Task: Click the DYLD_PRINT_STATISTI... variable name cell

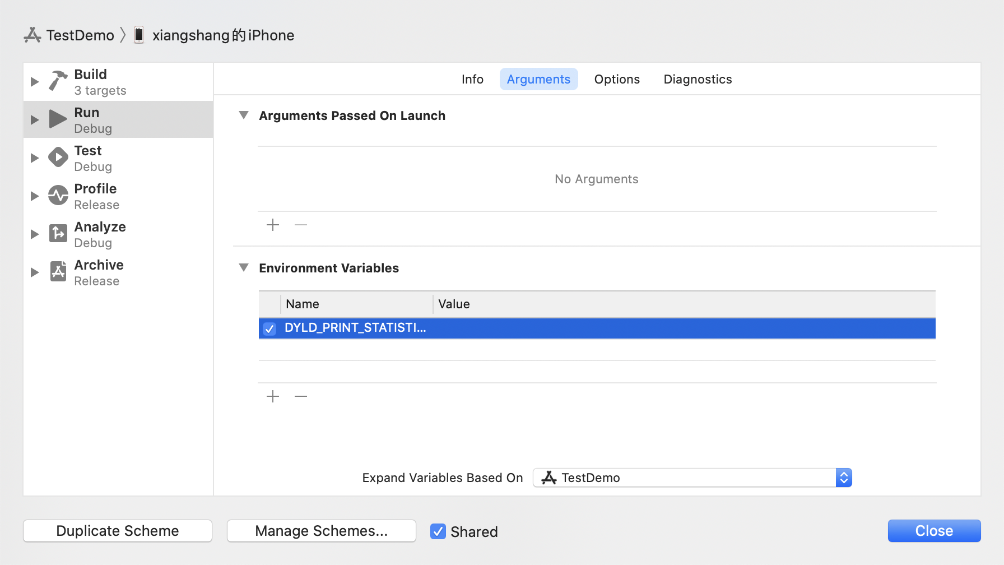Action: point(355,328)
